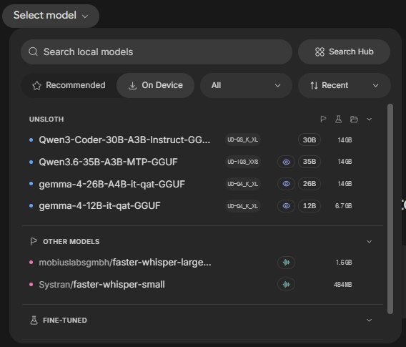Click the 484MB size value
The width and height of the screenshot is (406, 347).
coord(343,285)
